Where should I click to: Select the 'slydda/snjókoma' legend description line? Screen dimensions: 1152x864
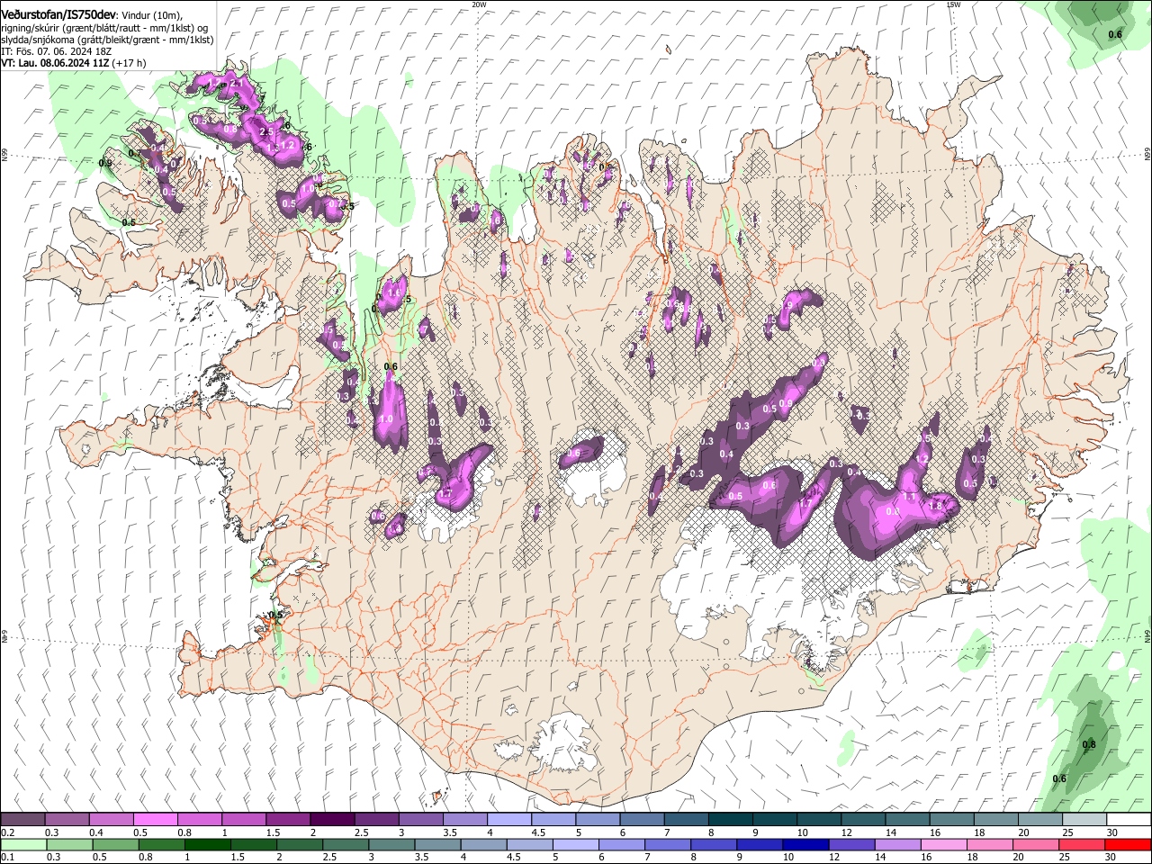pos(107,40)
